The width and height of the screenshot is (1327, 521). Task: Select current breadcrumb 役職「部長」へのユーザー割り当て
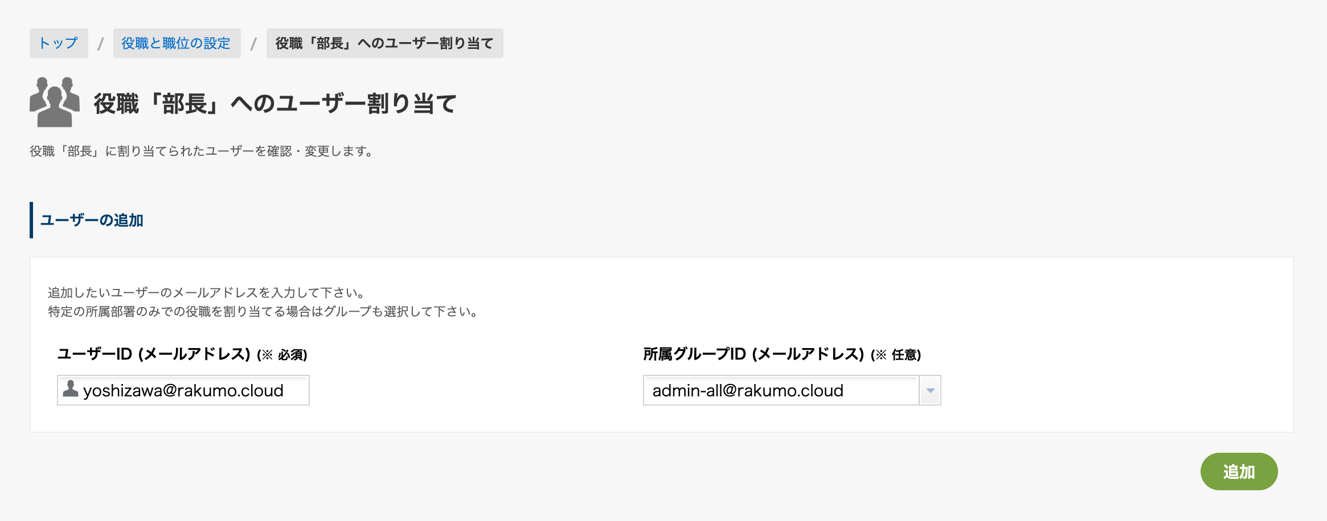click(x=384, y=43)
